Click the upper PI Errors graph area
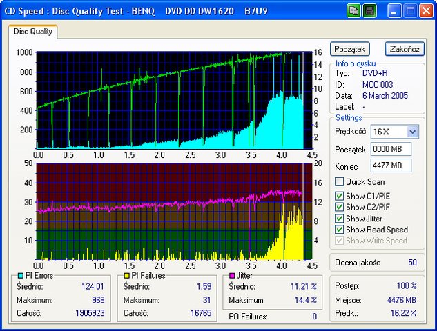The image size is (437, 331). pyautogui.click(x=174, y=100)
